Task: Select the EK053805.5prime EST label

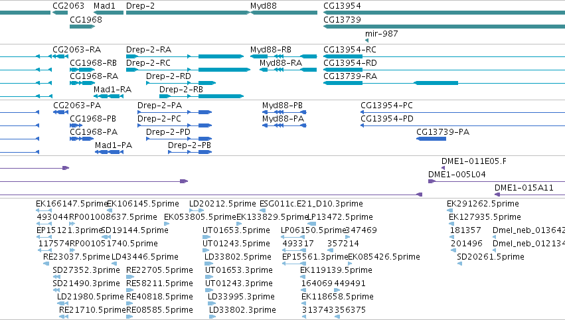Action: 200,217
